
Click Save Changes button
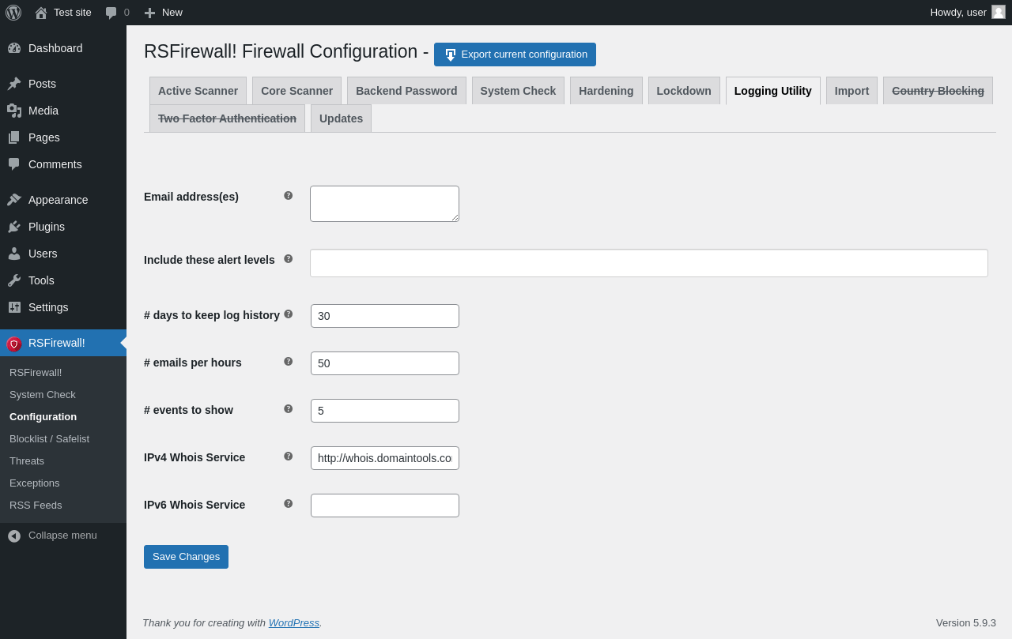pos(186,557)
